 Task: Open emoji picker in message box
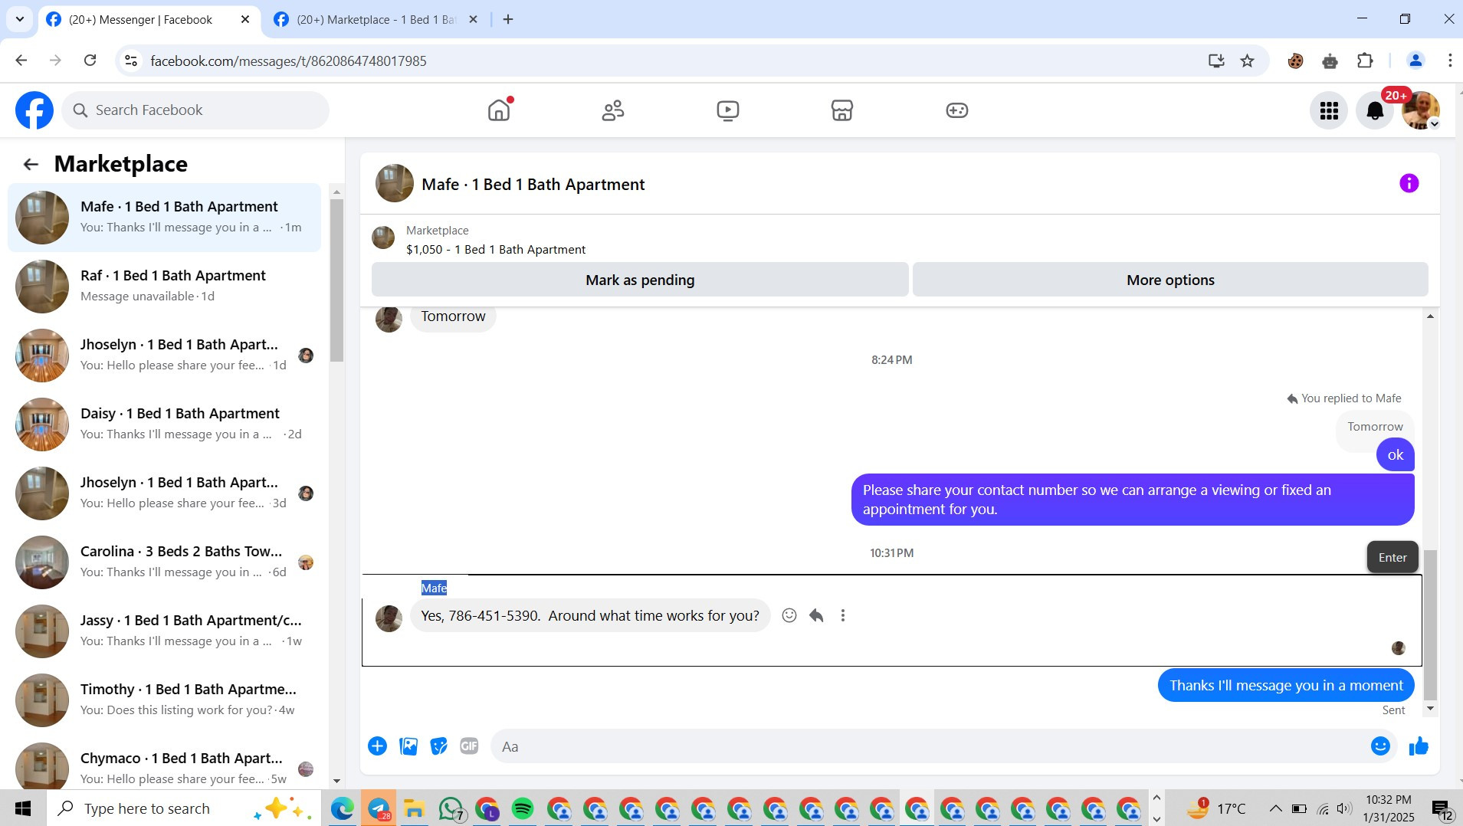[1380, 746]
